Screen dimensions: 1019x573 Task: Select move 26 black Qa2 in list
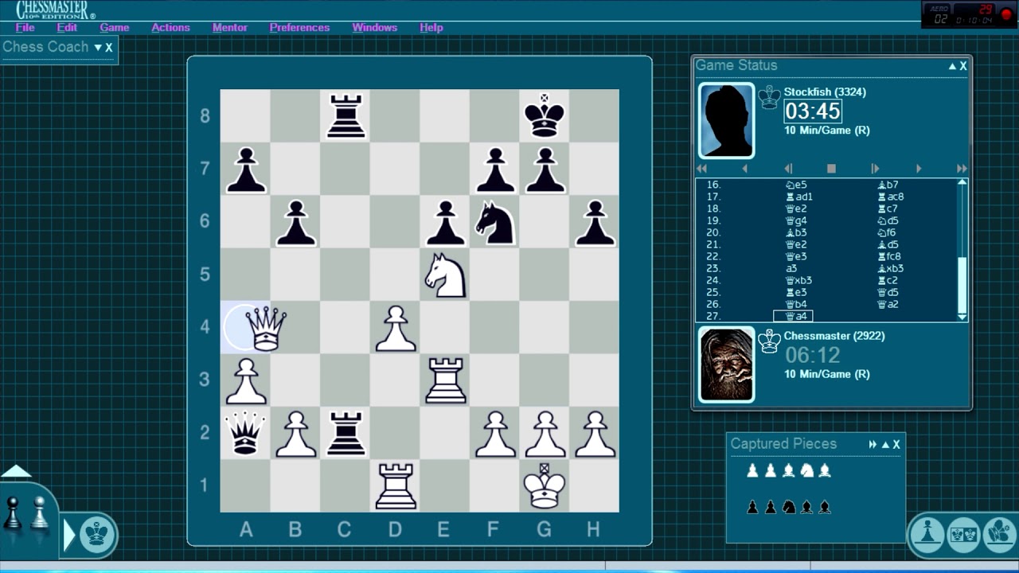point(888,304)
